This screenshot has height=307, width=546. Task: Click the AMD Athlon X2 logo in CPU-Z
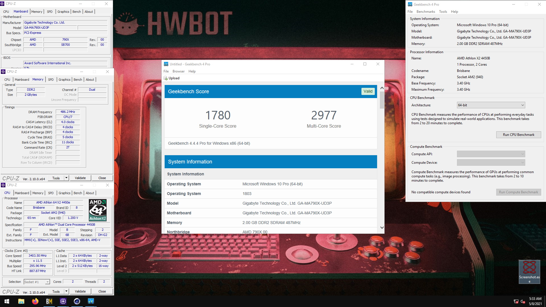(98, 210)
